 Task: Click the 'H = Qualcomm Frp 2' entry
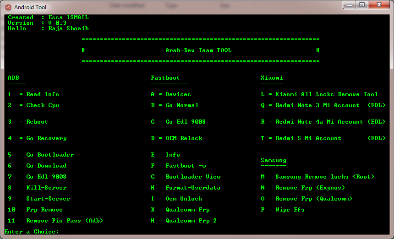184,221
